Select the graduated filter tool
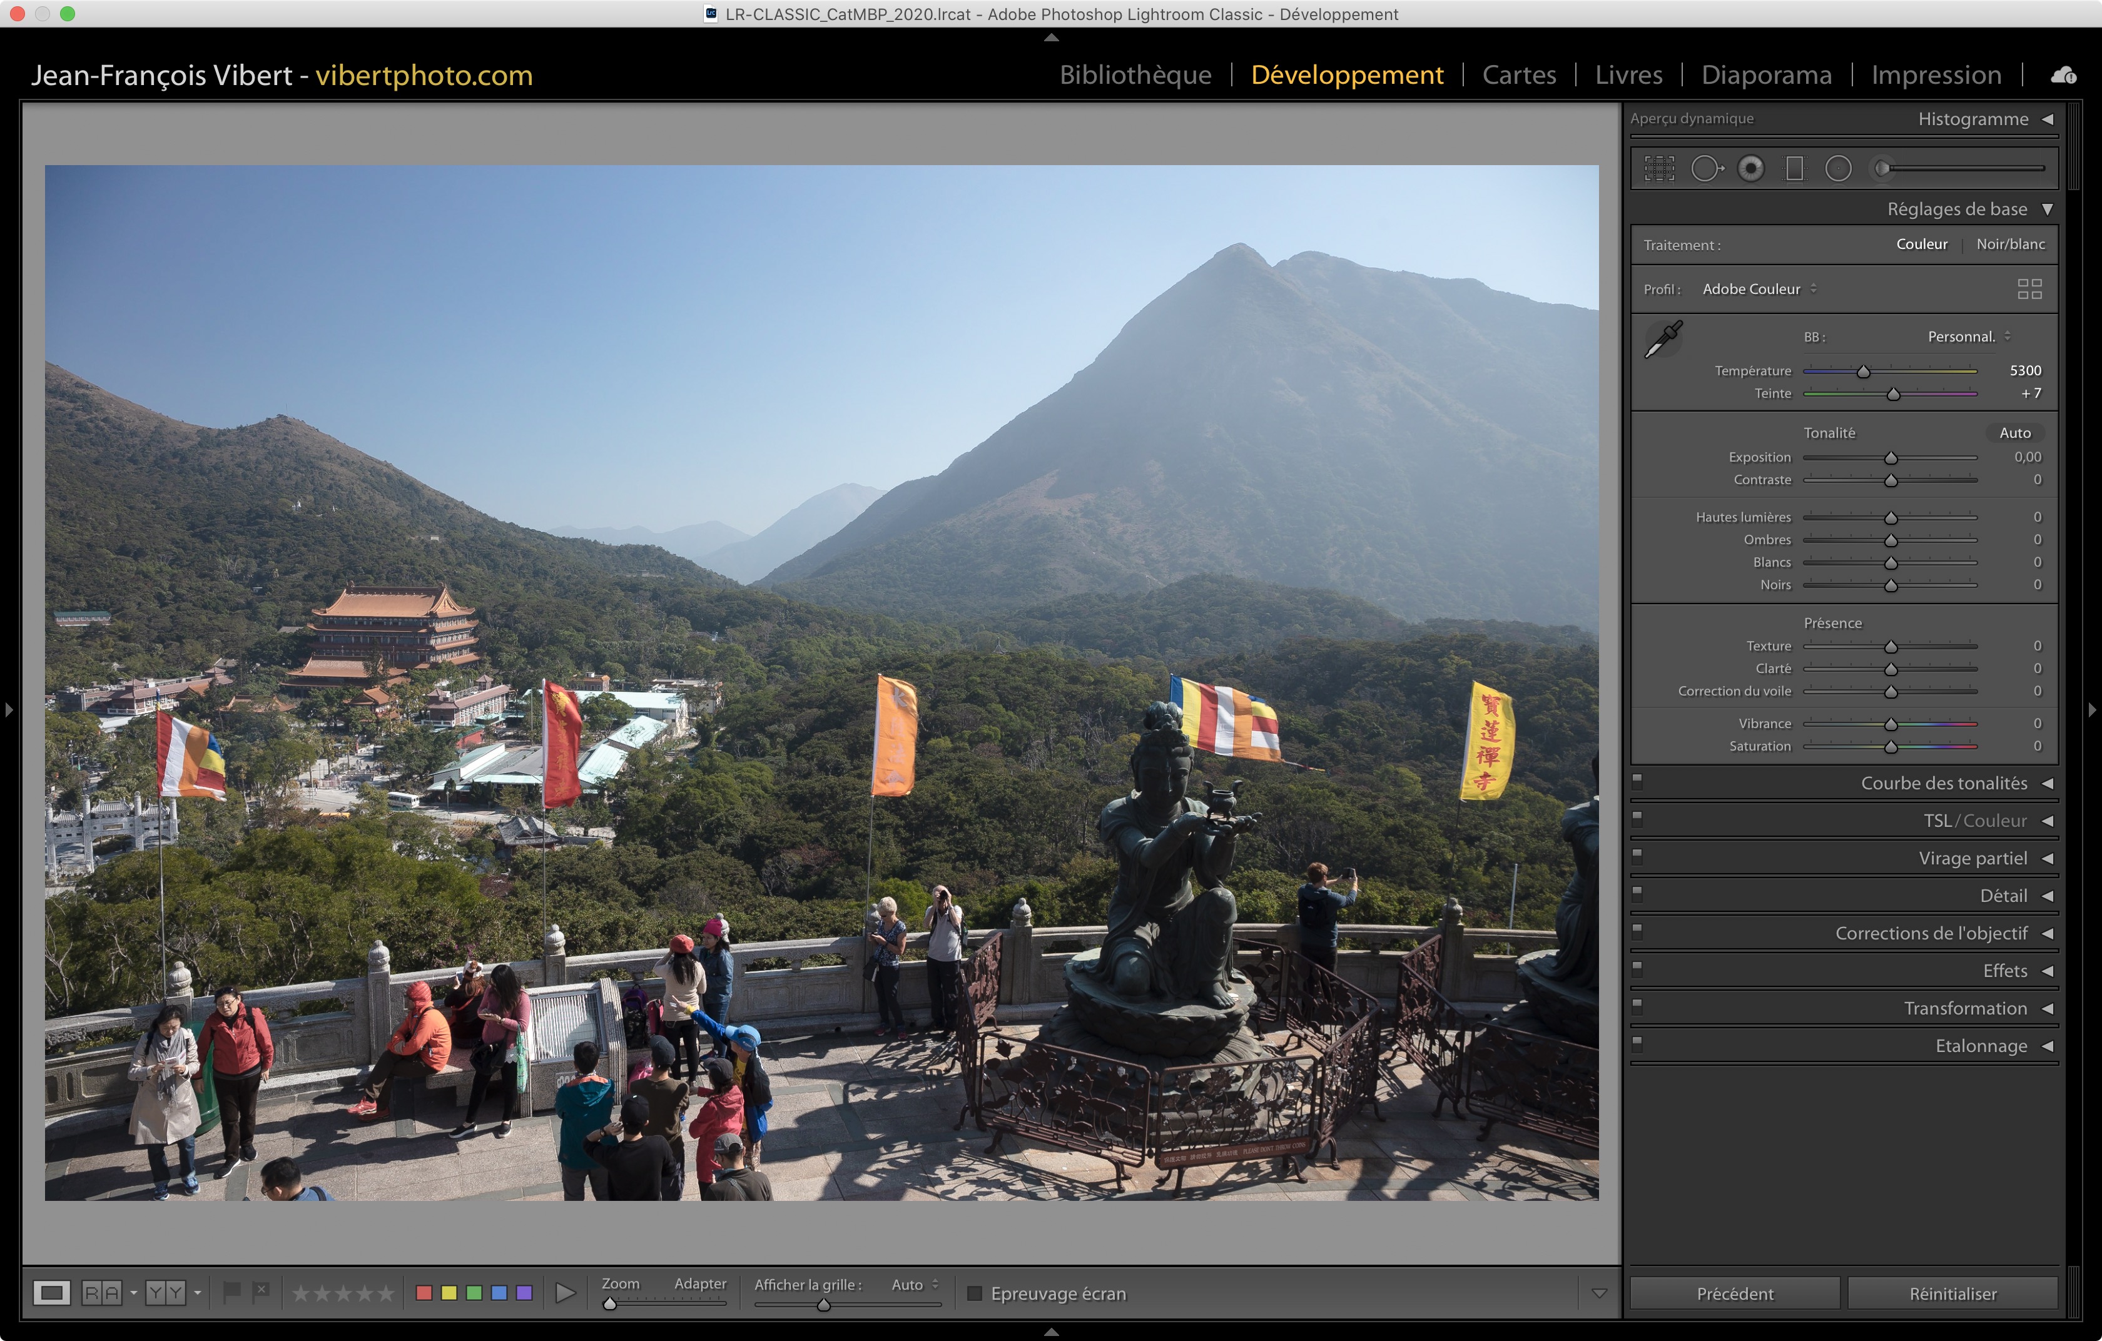The image size is (2102, 1341). 1795,168
